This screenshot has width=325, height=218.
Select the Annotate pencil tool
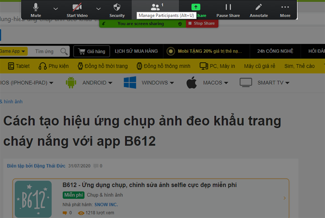pos(259,10)
